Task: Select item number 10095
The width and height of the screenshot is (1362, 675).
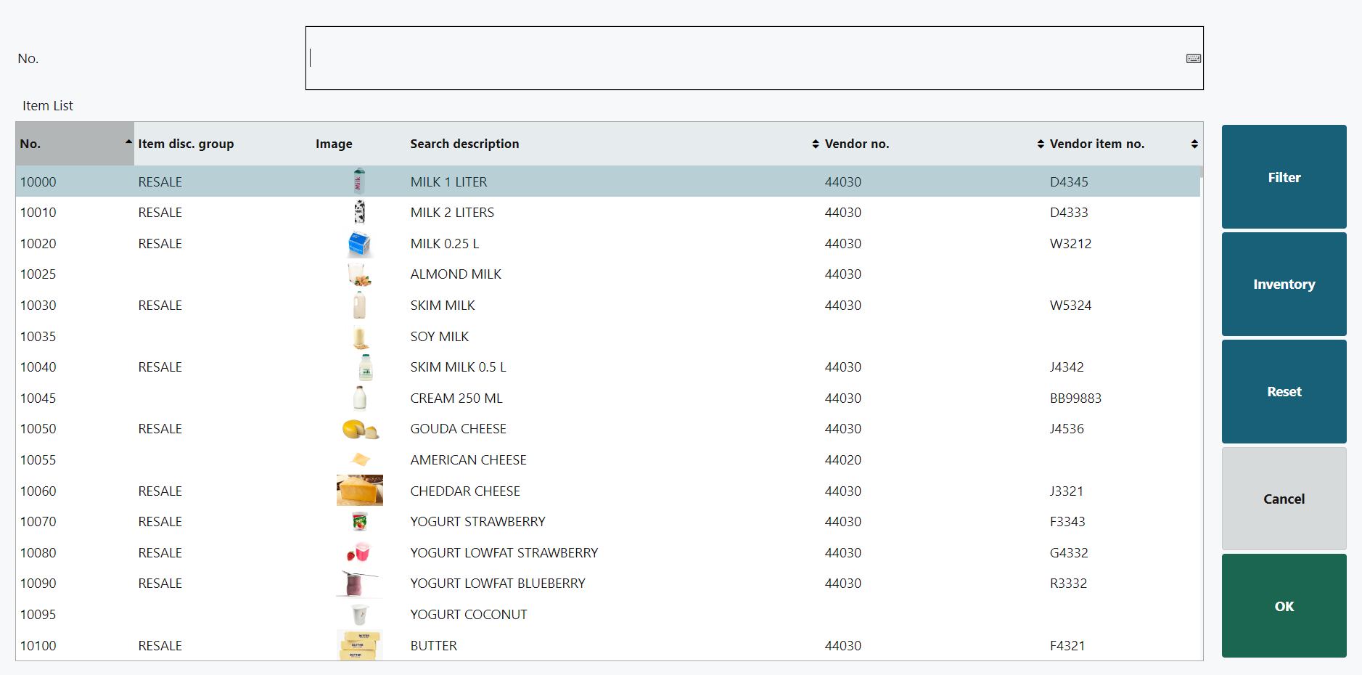Action: [x=38, y=615]
